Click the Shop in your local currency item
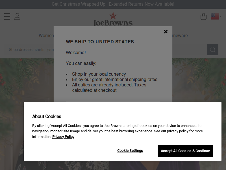This screenshot has width=226, height=170. point(99,74)
